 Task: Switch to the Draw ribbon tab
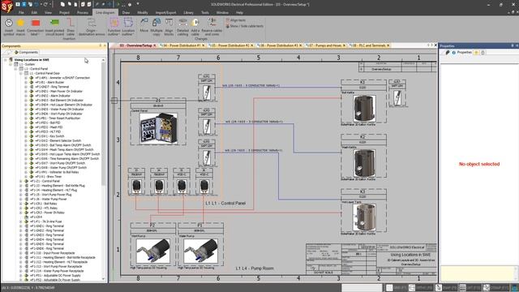pyautogui.click(x=127, y=13)
